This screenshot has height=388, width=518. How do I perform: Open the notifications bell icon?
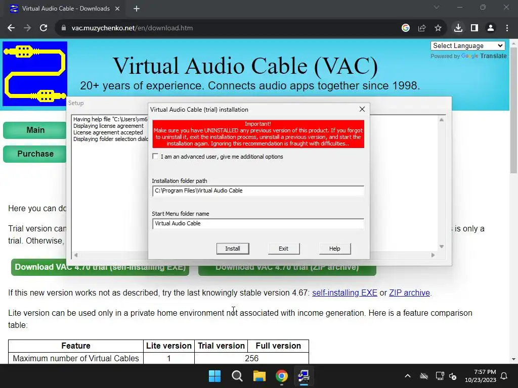point(504,376)
